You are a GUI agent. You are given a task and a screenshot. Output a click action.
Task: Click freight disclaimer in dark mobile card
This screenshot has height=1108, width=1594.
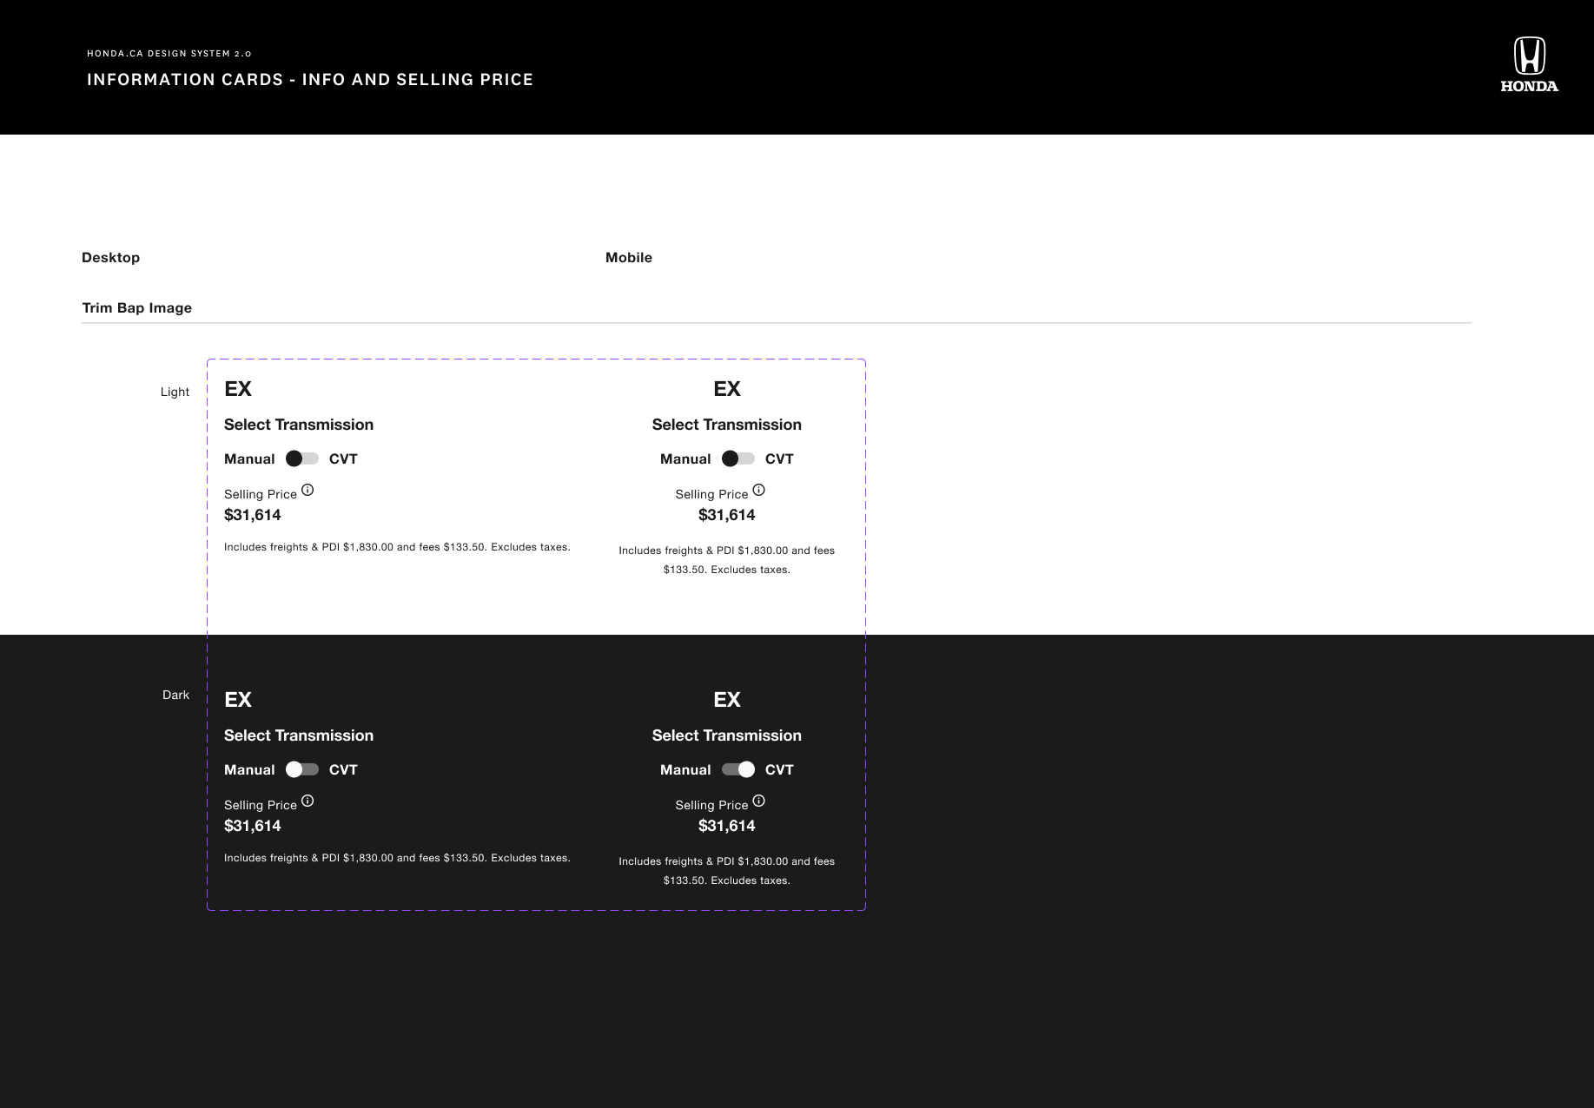(x=727, y=871)
